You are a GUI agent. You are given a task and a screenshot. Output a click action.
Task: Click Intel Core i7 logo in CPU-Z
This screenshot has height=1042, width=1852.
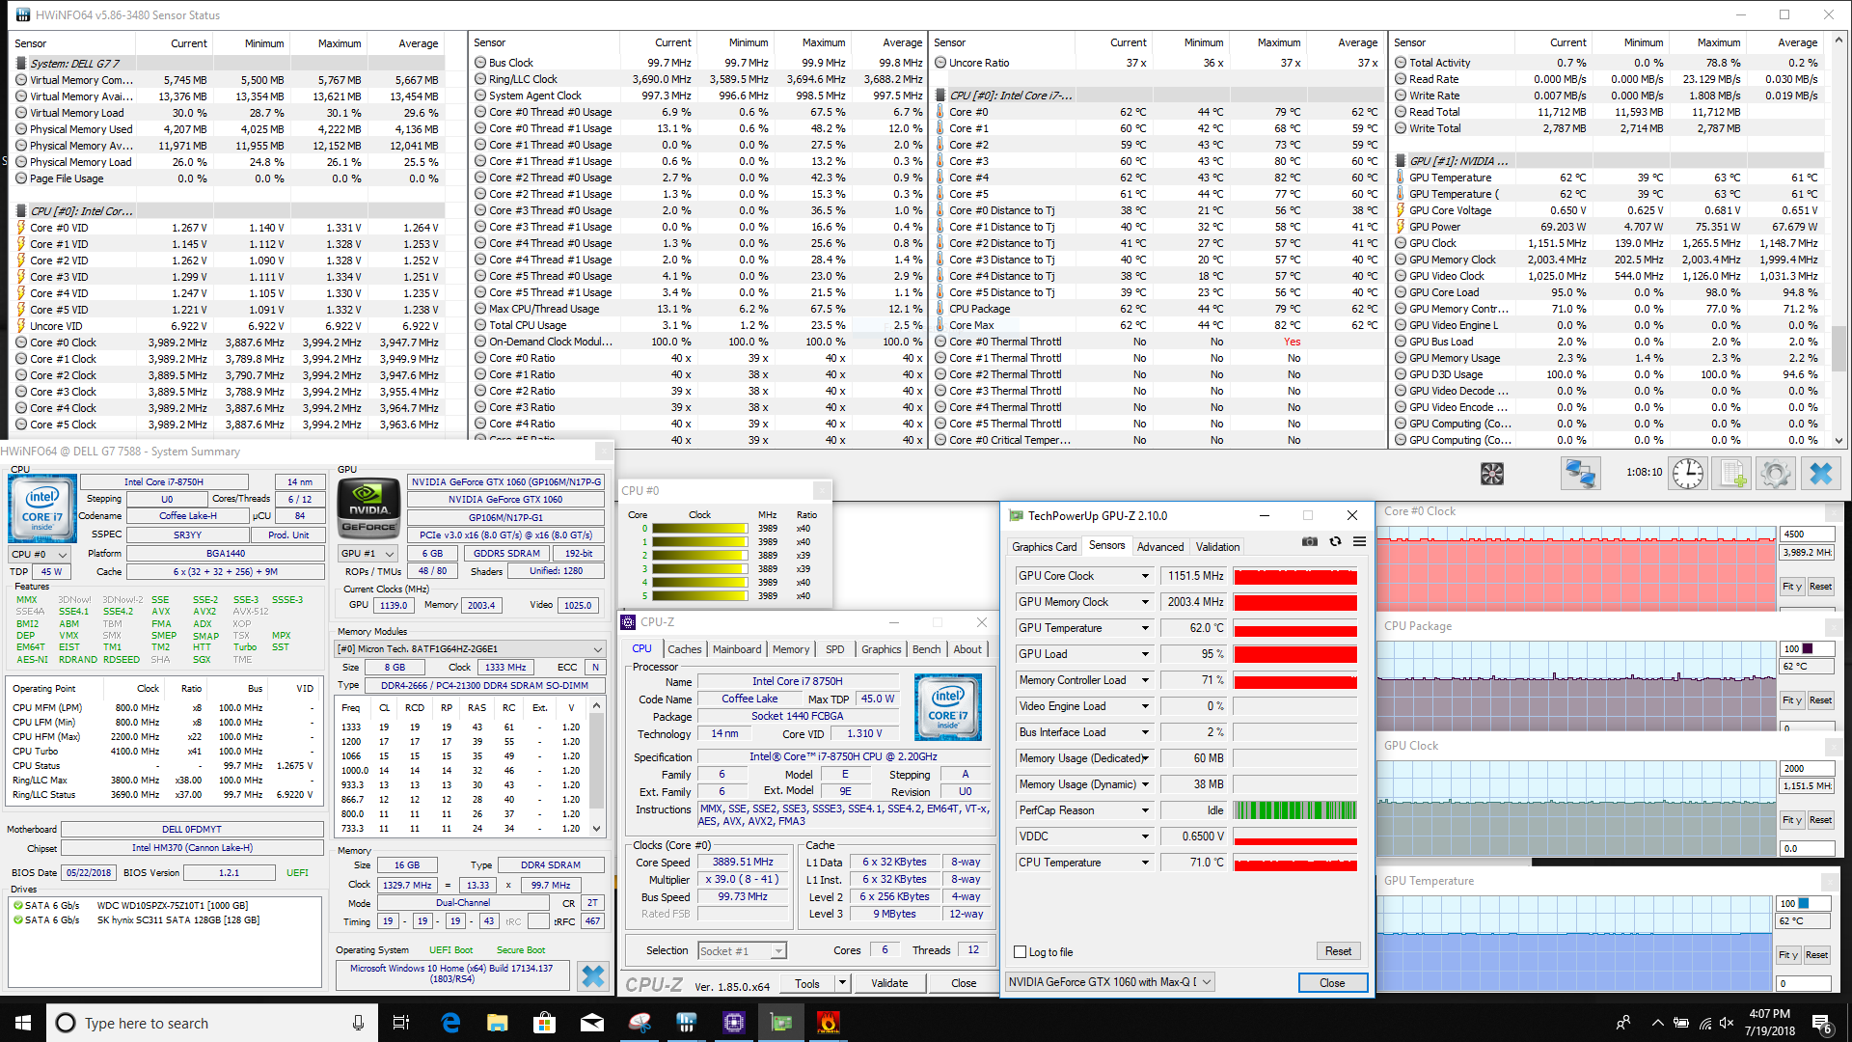click(948, 707)
